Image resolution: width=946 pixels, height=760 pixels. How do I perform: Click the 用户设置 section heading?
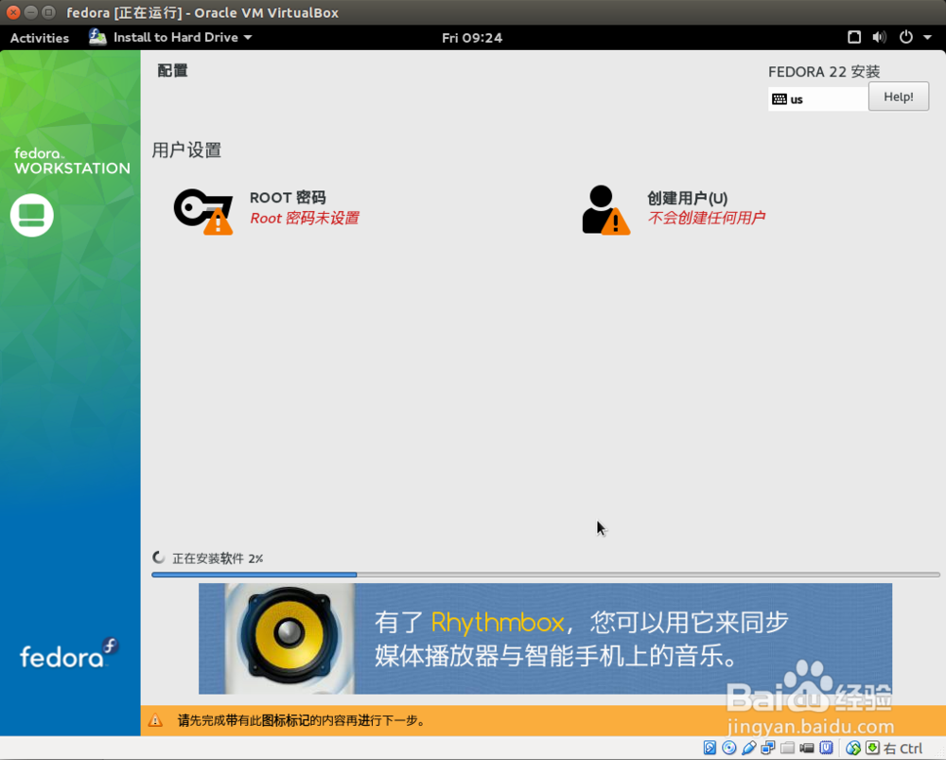pos(187,150)
